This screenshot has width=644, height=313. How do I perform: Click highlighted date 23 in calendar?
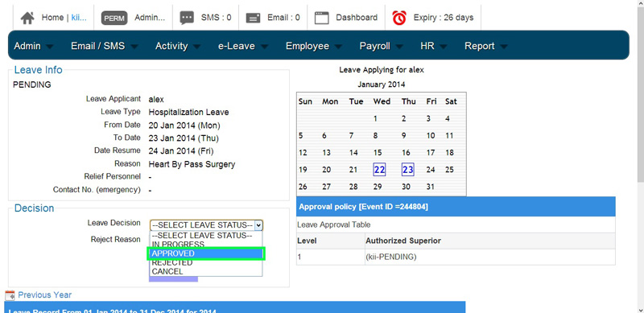(x=408, y=169)
